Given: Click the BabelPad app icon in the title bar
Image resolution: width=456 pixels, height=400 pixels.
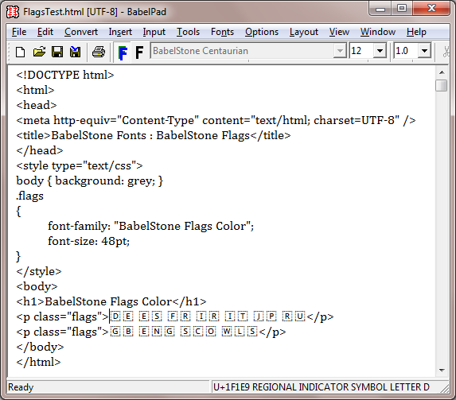Looking at the screenshot, I should 13,12.
